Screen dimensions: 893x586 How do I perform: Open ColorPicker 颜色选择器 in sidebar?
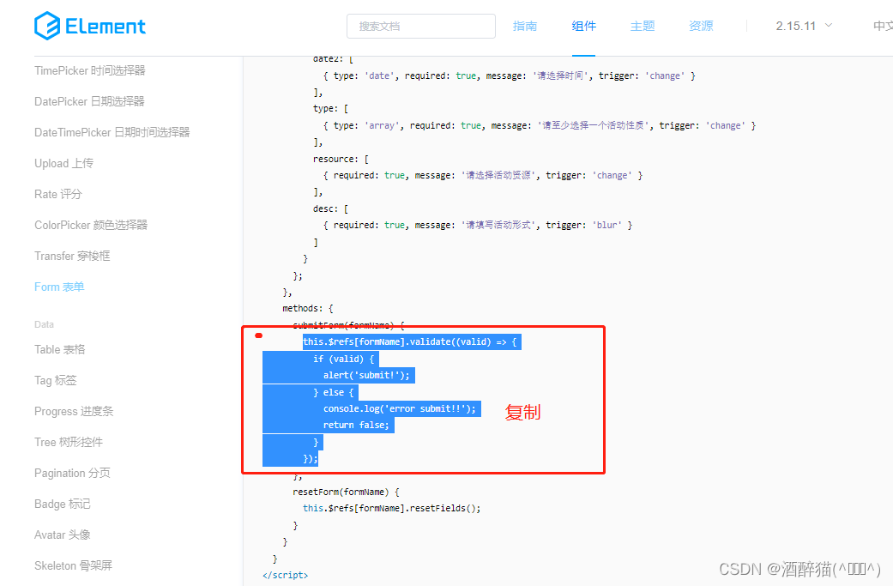91,225
